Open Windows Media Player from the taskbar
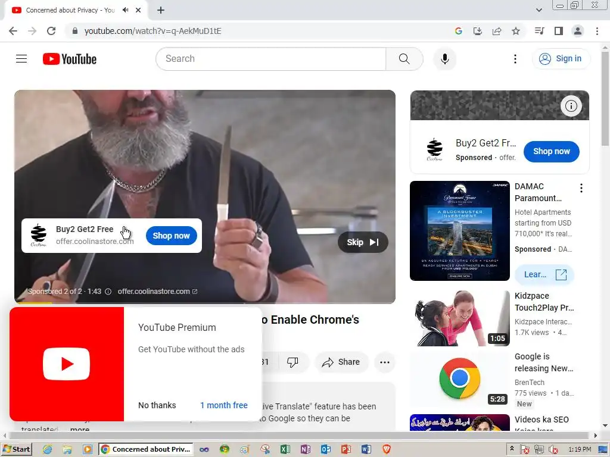 tap(88, 449)
